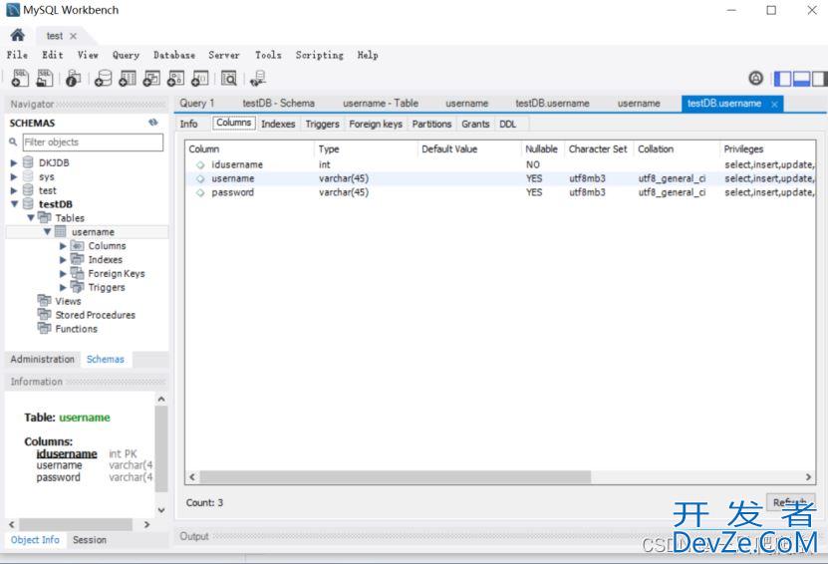Click the filter objects search icon
This screenshot has height=564, width=828.
coord(13,142)
